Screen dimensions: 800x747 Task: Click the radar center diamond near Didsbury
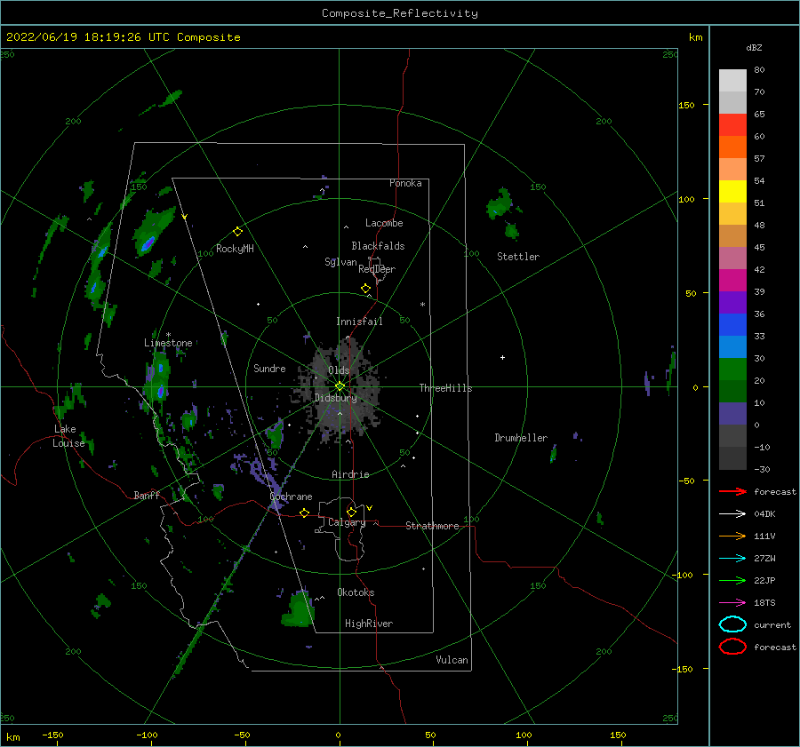[x=340, y=386]
